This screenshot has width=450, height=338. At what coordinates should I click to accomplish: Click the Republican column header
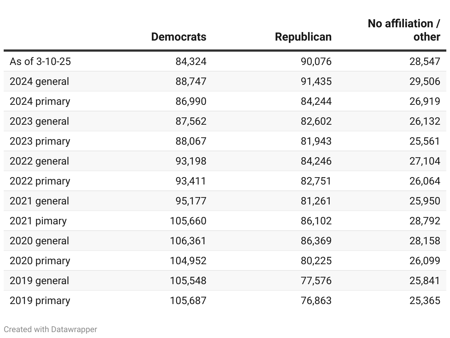[303, 37]
